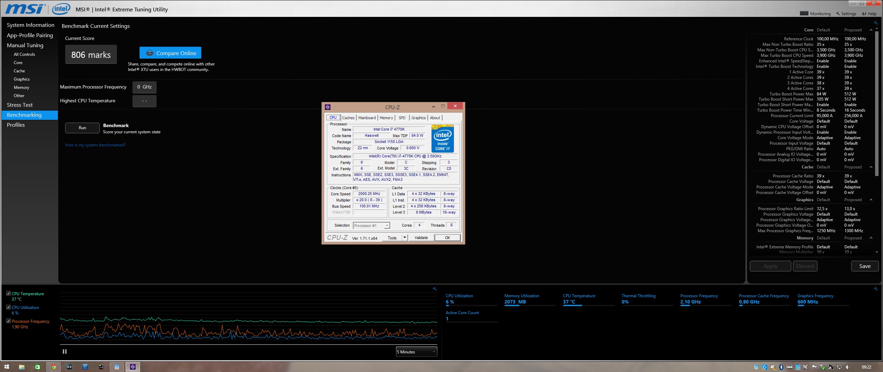Switch to About tab in CPU-Z

click(x=435, y=118)
